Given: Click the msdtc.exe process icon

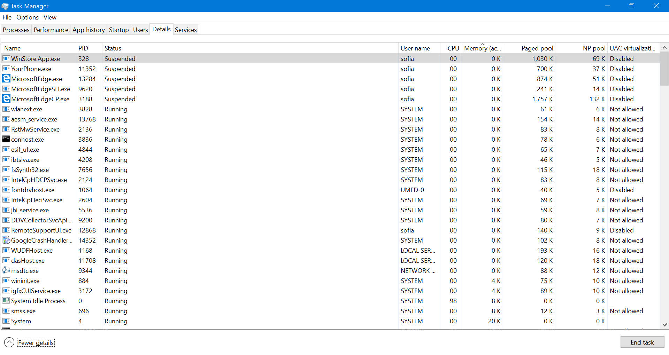Looking at the screenshot, I should 6,270.
